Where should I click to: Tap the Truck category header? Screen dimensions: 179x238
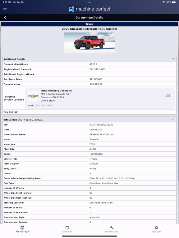pos(89,24)
